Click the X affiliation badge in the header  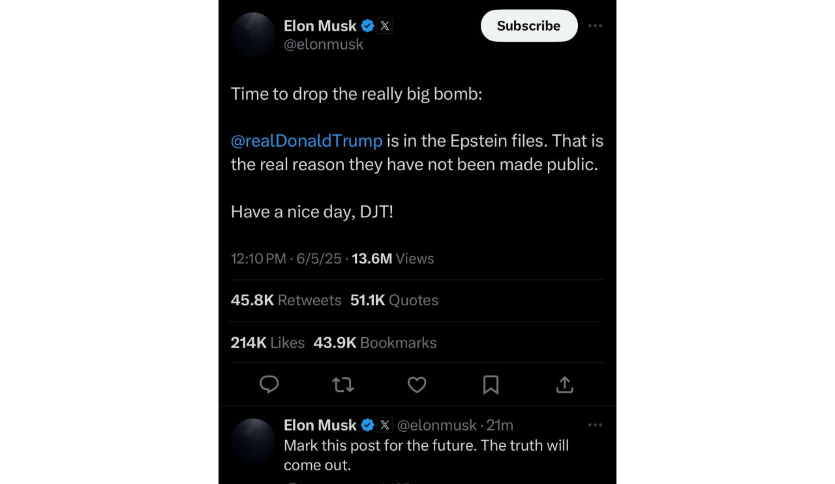385,26
